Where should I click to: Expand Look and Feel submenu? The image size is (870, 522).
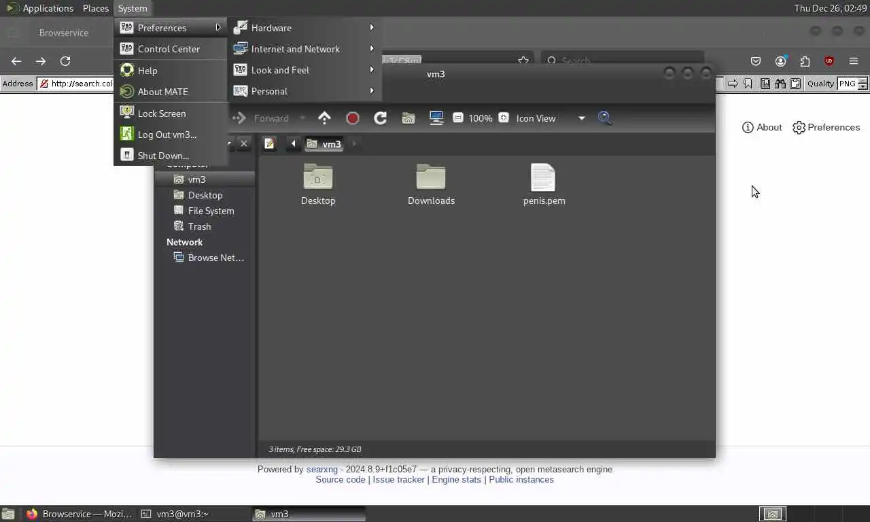coord(304,70)
